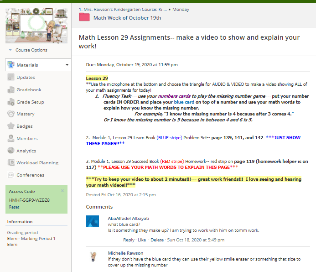Open the Mastery page
The image size is (316, 272).
(x=26, y=114)
